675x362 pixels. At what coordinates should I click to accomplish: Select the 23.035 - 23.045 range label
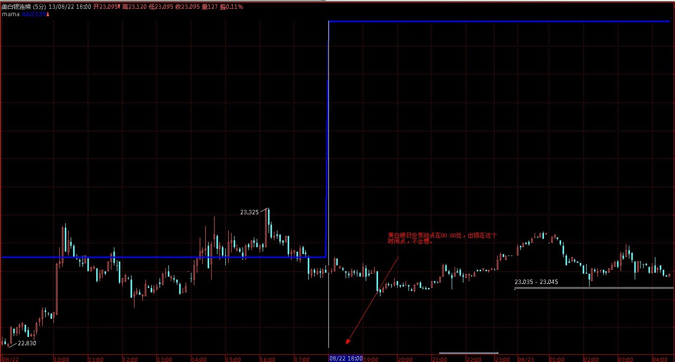536,282
